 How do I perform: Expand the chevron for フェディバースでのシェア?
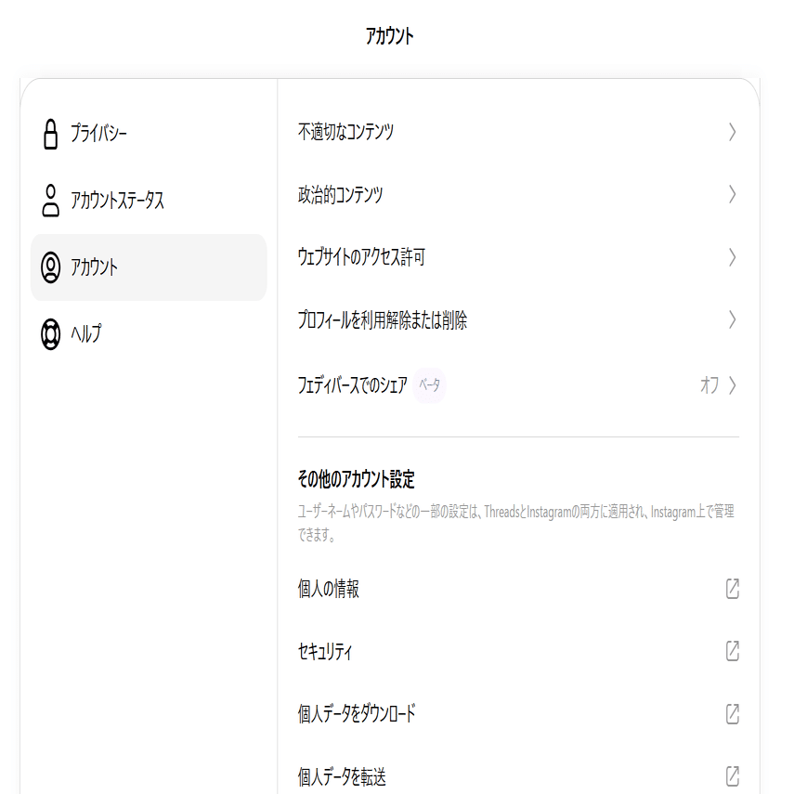[734, 384]
